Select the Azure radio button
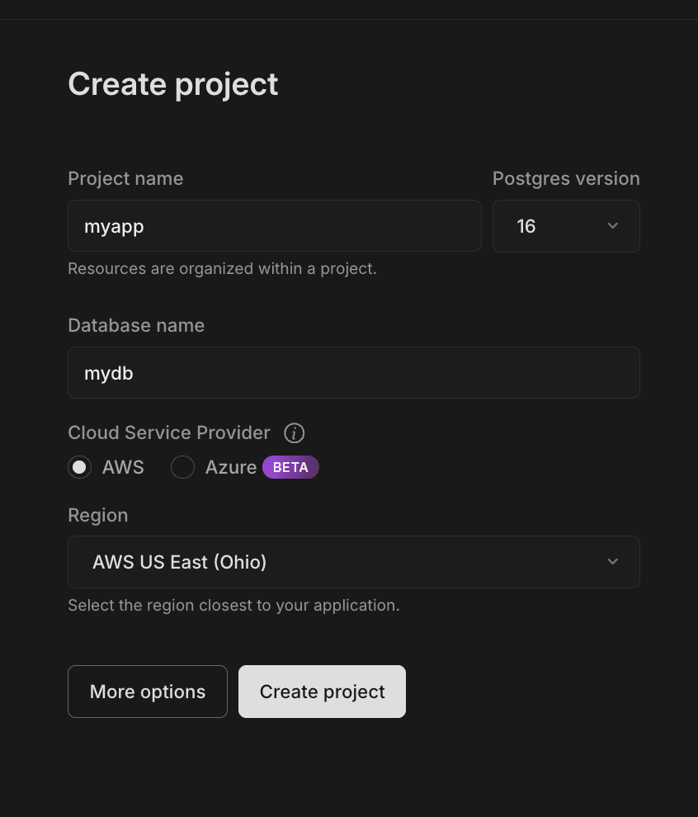 pos(182,468)
